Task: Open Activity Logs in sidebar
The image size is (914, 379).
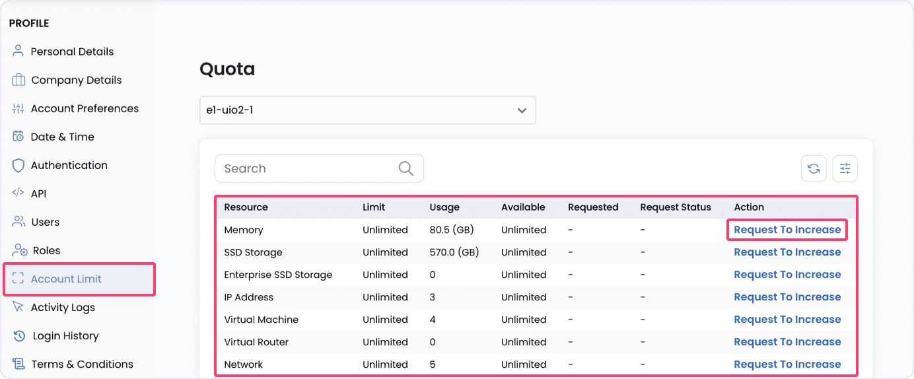Action: [x=63, y=307]
